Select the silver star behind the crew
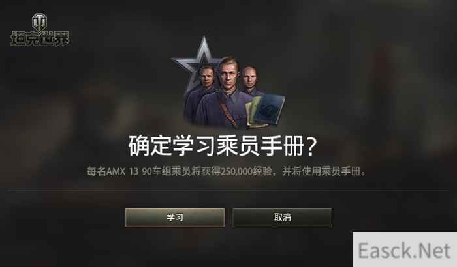The image size is (457, 267). 198,61
